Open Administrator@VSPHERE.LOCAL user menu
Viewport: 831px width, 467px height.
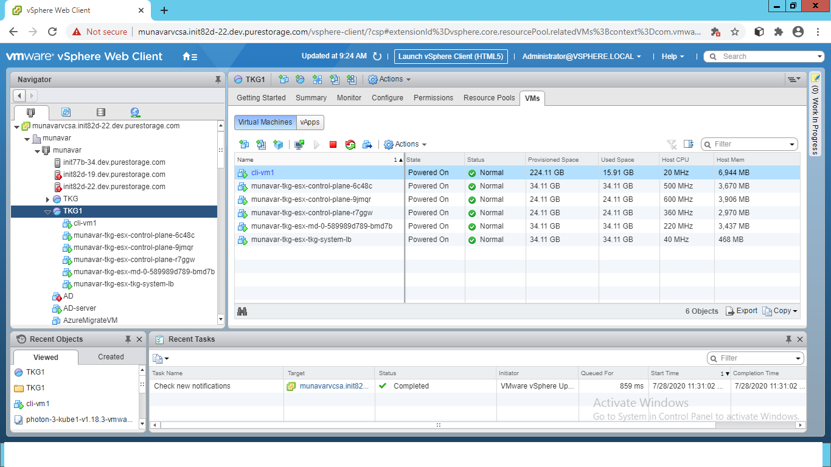[582, 57]
